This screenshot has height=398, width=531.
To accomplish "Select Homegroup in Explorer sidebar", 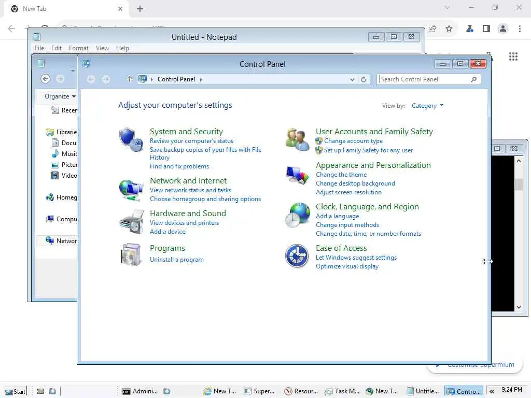I will coord(61,197).
